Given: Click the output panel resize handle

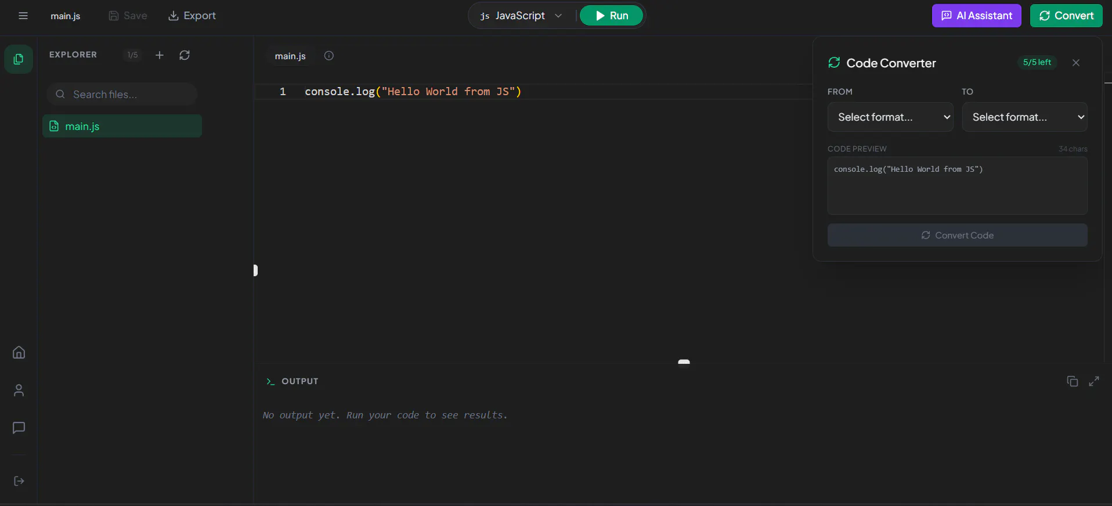Looking at the screenshot, I should [x=684, y=362].
